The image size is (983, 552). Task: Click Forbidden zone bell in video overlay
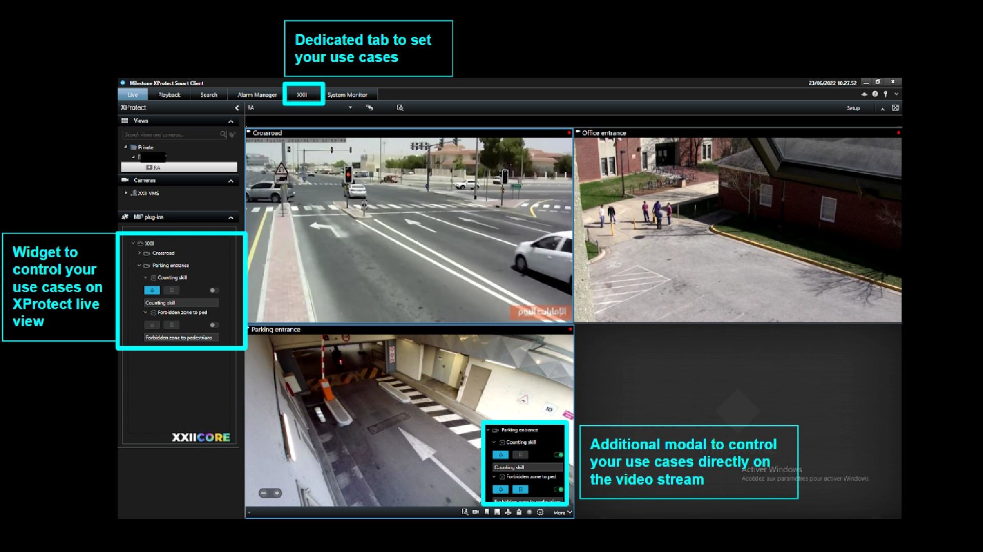(501, 490)
